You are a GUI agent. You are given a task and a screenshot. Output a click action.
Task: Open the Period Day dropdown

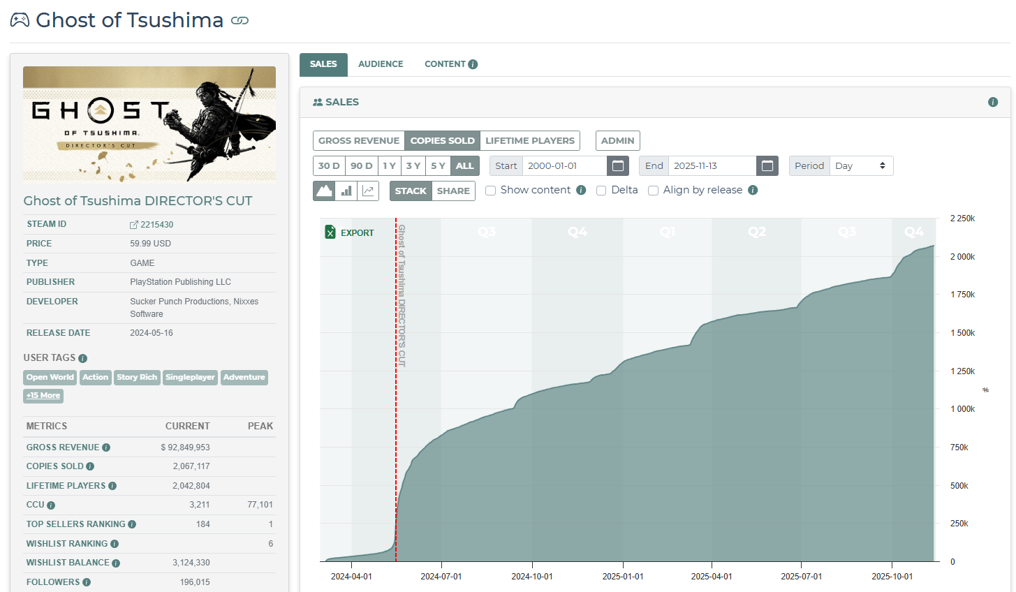pyautogui.click(x=861, y=165)
